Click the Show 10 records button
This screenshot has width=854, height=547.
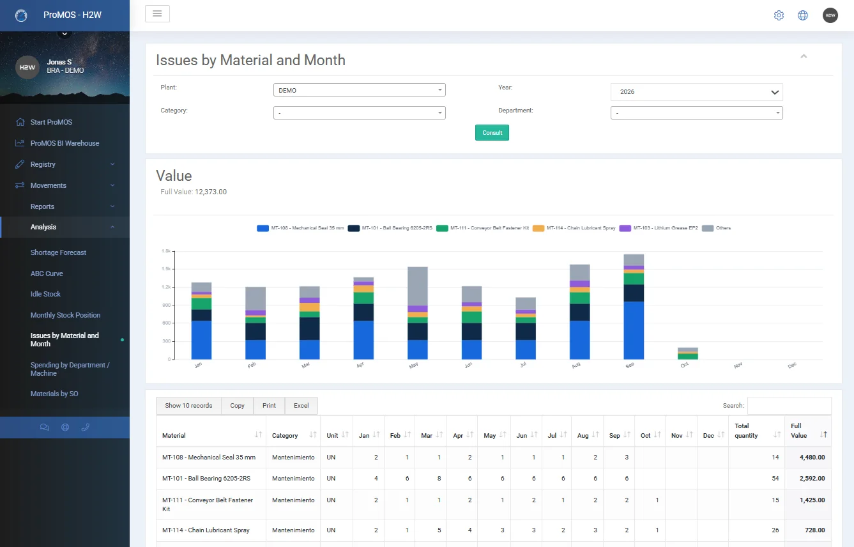(188, 406)
